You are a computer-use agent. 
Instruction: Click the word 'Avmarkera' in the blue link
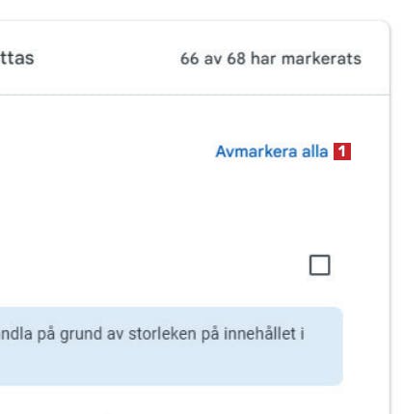pyautogui.click(x=256, y=152)
